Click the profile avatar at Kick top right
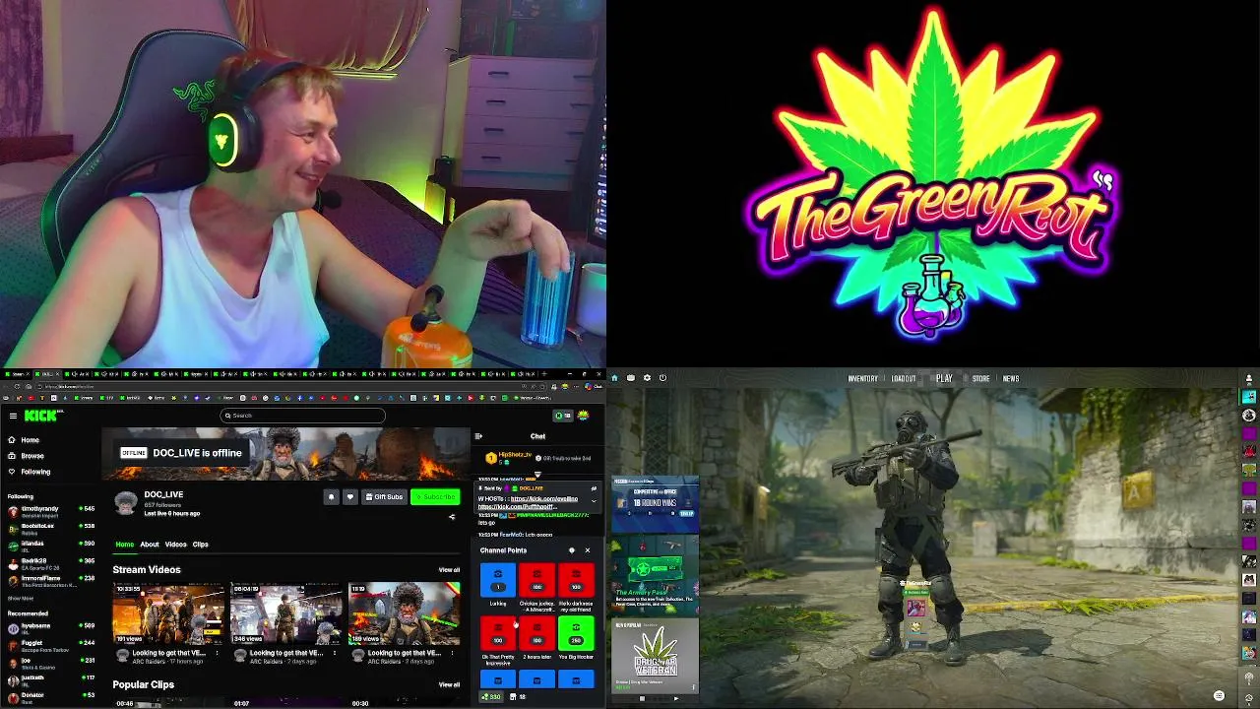This screenshot has width=1260, height=709. 583,416
